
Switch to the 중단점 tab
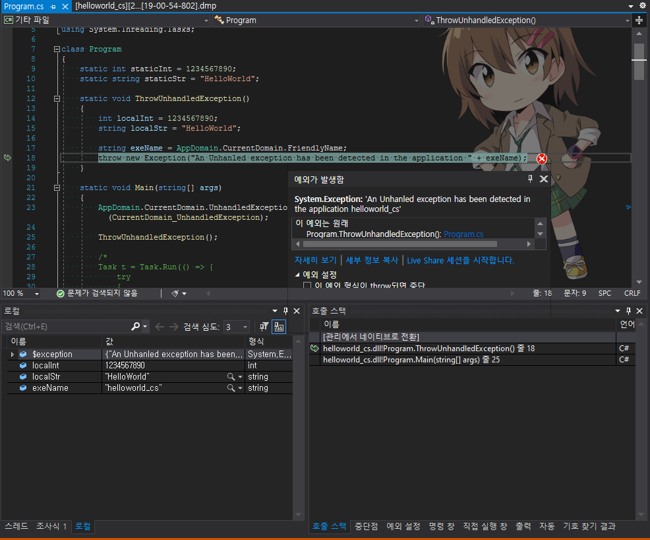click(366, 526)
